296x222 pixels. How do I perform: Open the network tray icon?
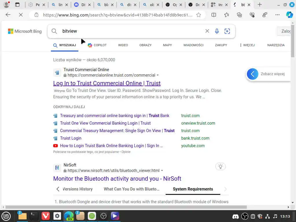click(267, 216)
